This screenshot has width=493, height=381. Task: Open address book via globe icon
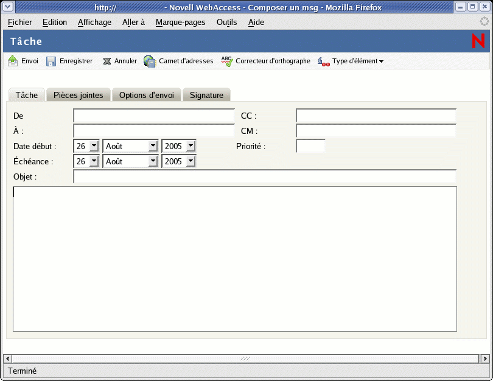150,61
